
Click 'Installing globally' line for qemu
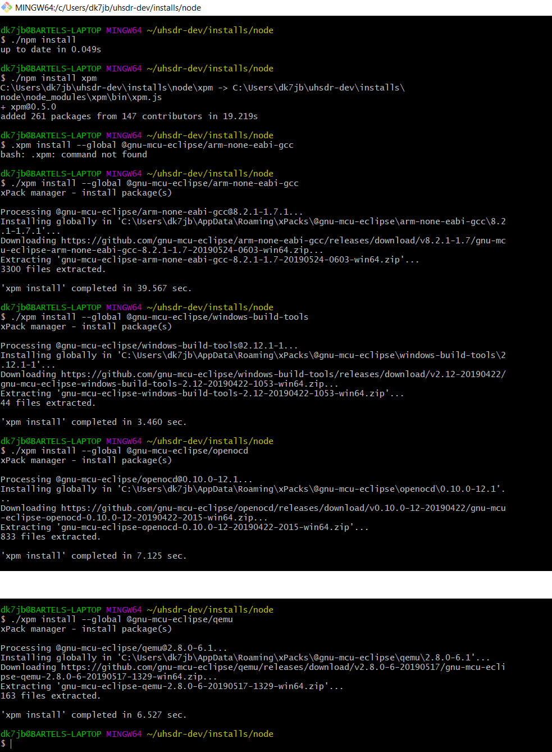(245, 658)
